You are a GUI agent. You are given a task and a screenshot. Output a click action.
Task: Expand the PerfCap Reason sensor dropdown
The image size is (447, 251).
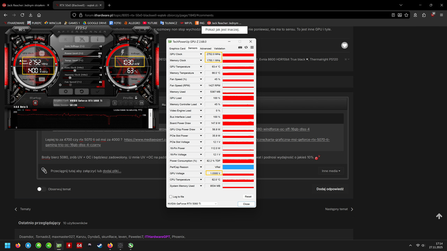[x=201, y=167]
